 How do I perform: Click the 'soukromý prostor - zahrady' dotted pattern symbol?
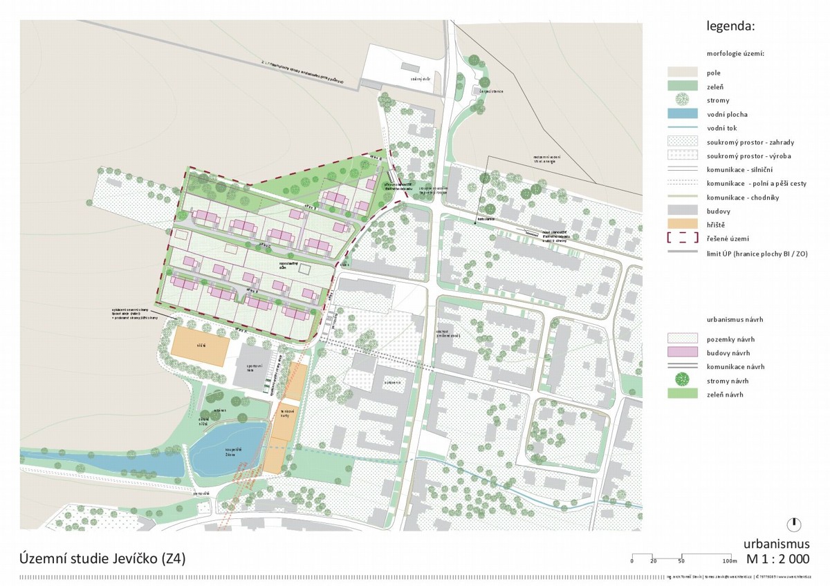point(682,142)
